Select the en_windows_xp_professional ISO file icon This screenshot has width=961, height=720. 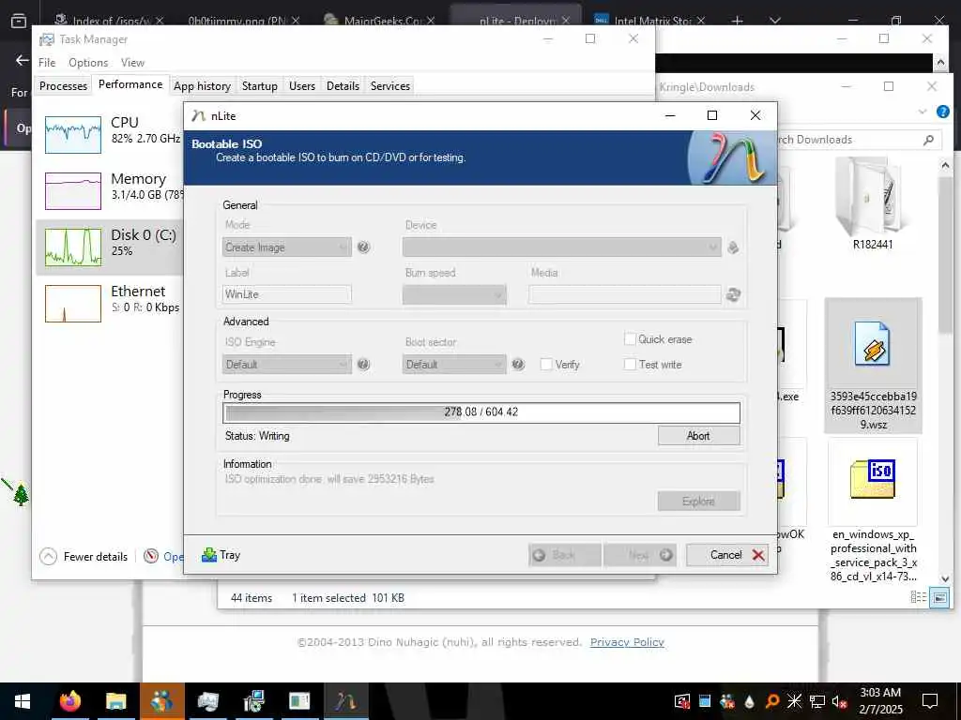[x=873, y=511]
